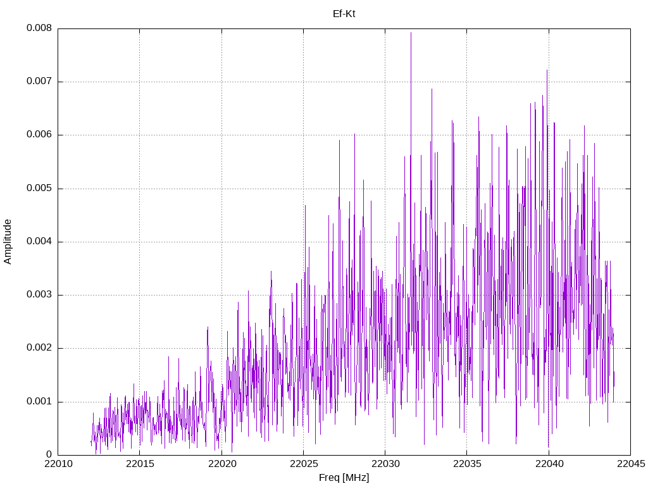The height and width of the screenshot is (486, 648).
Task: Click the plot title "Ef-Kt"
Action: click(344, 14)
